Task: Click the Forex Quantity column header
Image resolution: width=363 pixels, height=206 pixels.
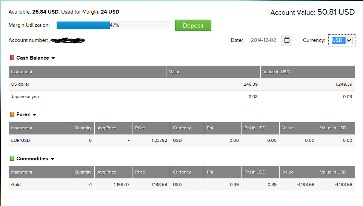Action: click(x=83, y=128)
